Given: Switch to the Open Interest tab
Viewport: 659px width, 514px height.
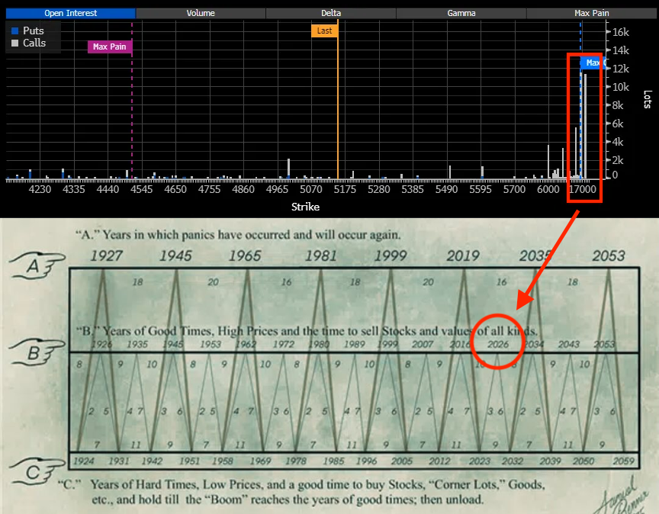Looking at the screenshot, I should 71,13.
